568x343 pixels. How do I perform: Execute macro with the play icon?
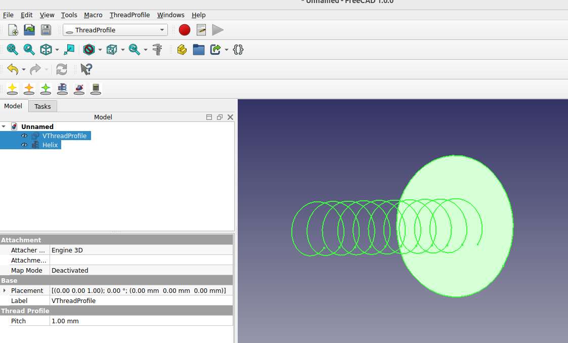[x=217, y=30]
